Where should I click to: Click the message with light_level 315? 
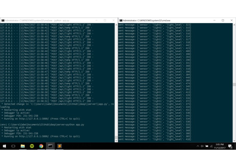click(x=155, y=28)
